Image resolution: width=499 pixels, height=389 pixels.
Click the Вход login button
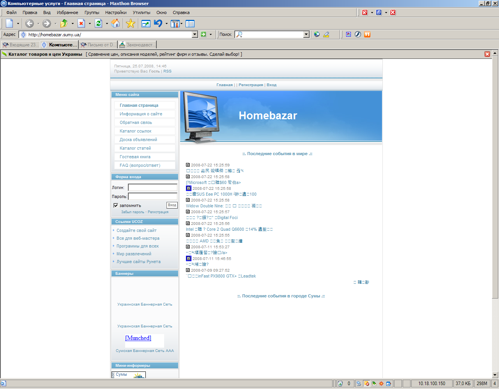pos(172,205)
